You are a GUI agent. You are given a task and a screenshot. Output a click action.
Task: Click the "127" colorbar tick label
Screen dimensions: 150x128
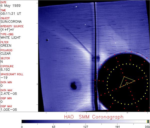point(86,126)
